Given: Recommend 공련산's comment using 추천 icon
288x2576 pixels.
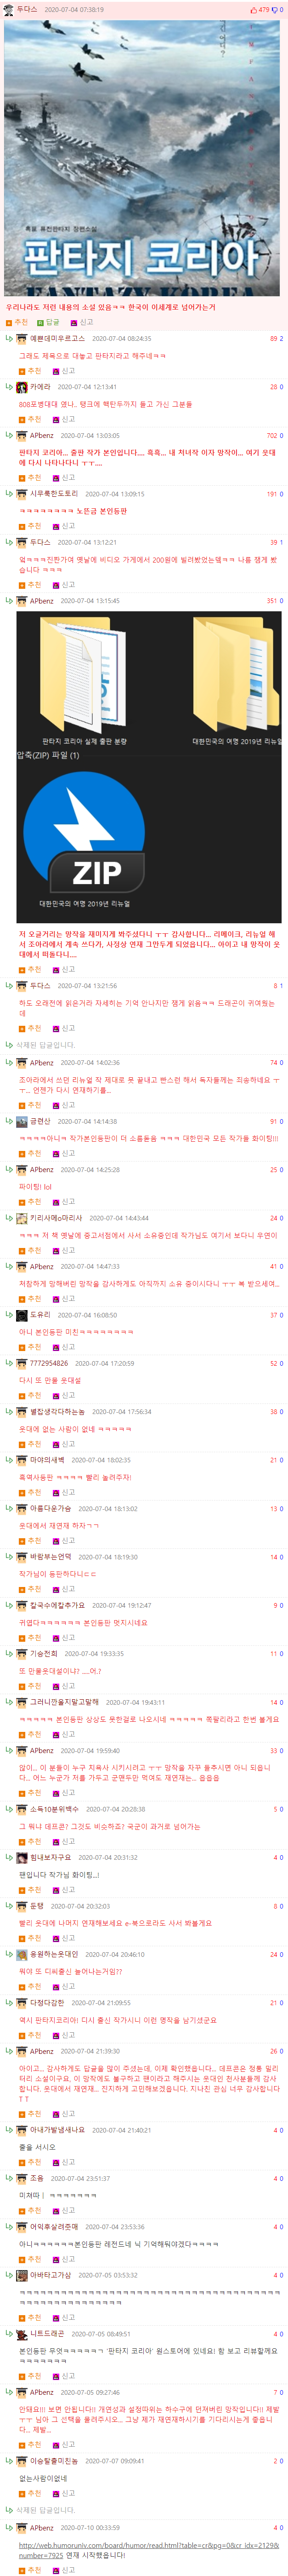Looking at the screenshot, I should click(x=30, y=1153).
